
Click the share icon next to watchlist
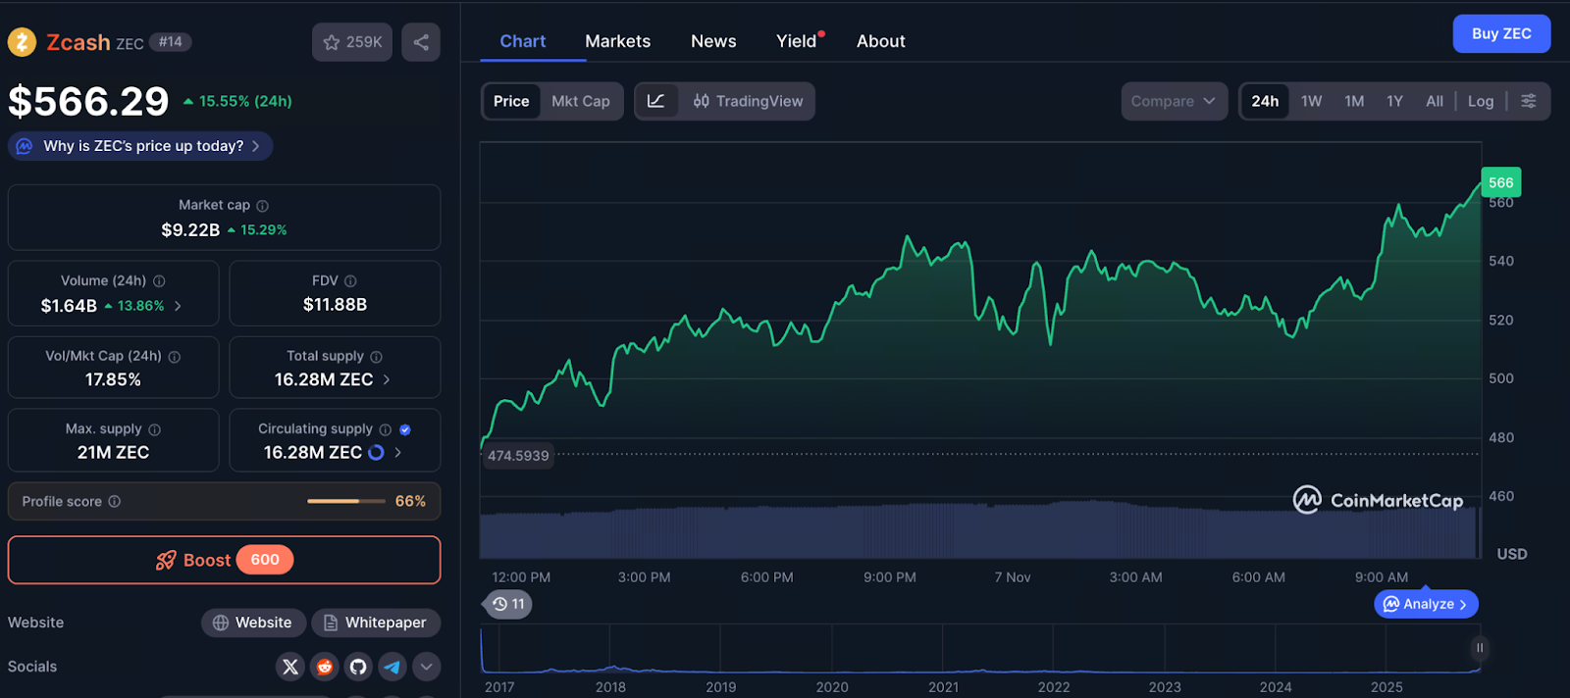(x=421, y=42)
